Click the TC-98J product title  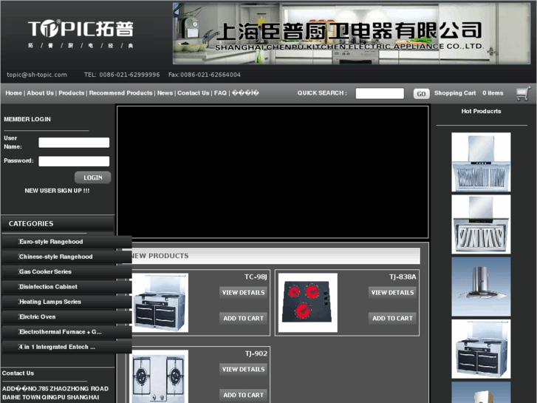(x=256, y=277)
